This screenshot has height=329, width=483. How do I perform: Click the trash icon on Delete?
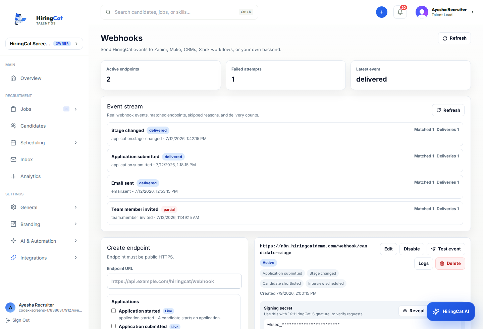pyautogui.click(x=442, y=264)
